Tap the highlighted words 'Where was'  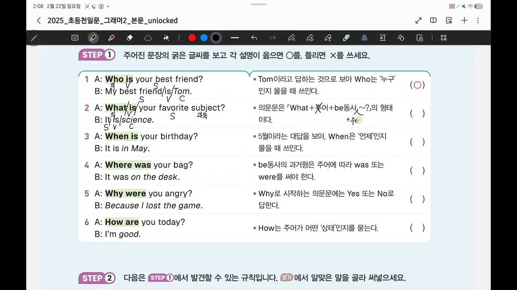128,165
